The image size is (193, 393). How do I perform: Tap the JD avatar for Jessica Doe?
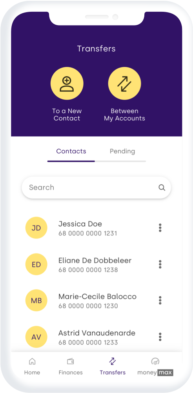pos(36,228)
